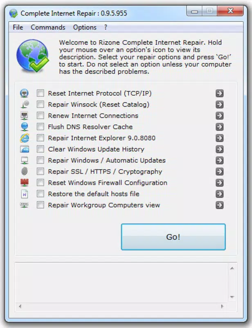Run Restore default hosts file arrow button

click(219, 194)
